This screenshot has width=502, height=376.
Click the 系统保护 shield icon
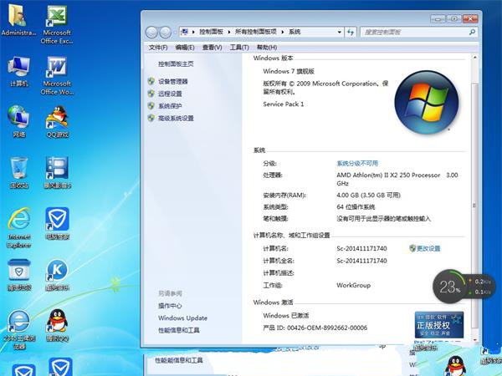point(151,106)
